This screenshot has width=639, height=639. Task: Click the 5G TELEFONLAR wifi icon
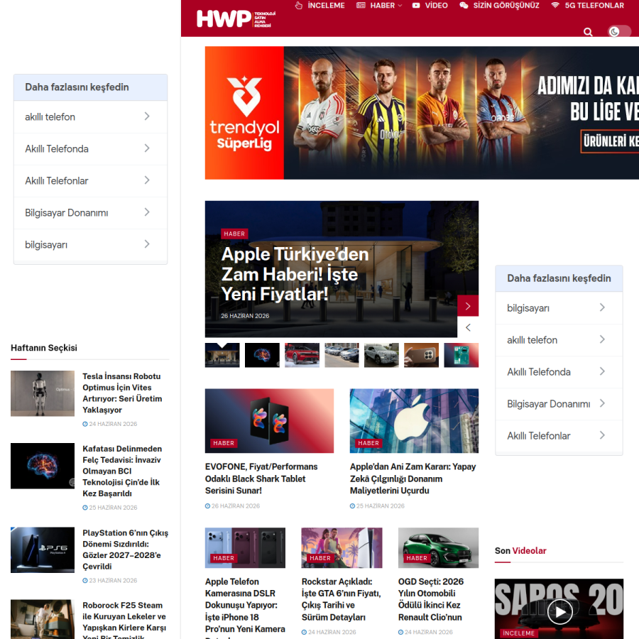[555, 5]
